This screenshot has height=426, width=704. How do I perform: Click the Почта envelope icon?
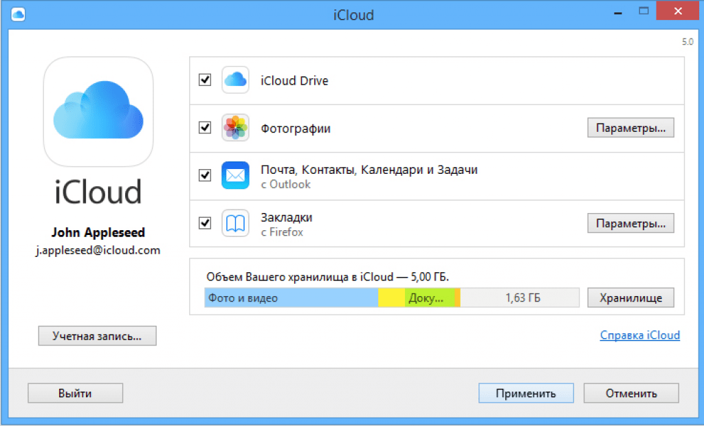tap(235, 175)
